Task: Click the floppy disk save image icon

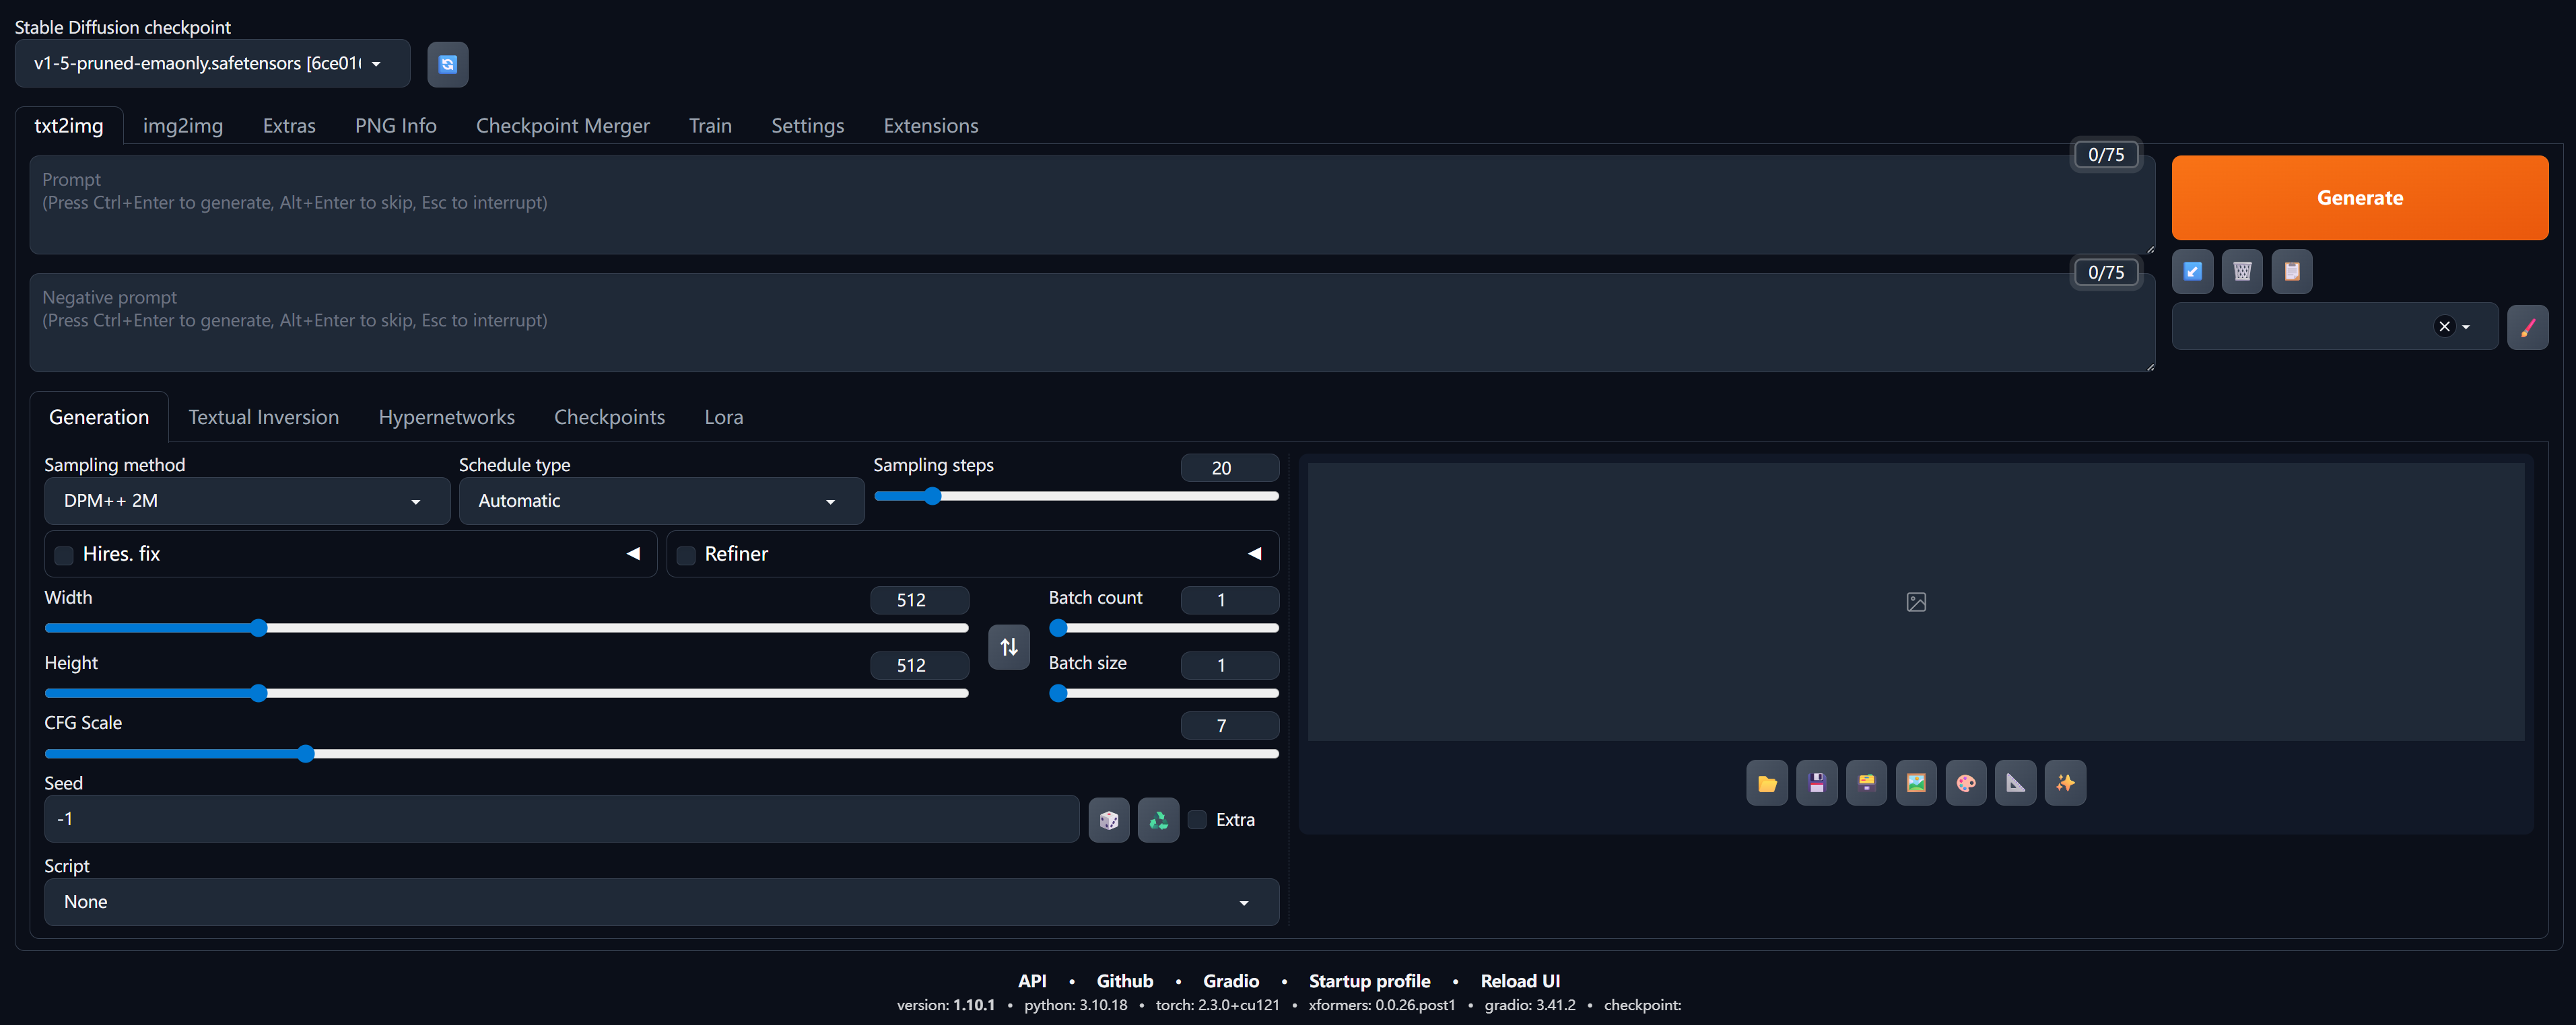Action: coord(1816,783)
